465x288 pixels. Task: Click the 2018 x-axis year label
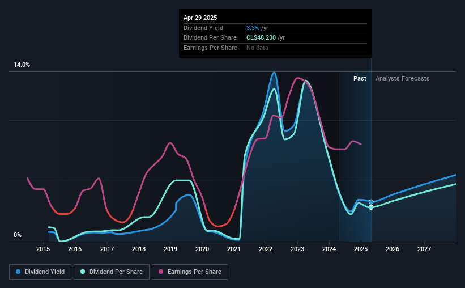pos(139,249)
